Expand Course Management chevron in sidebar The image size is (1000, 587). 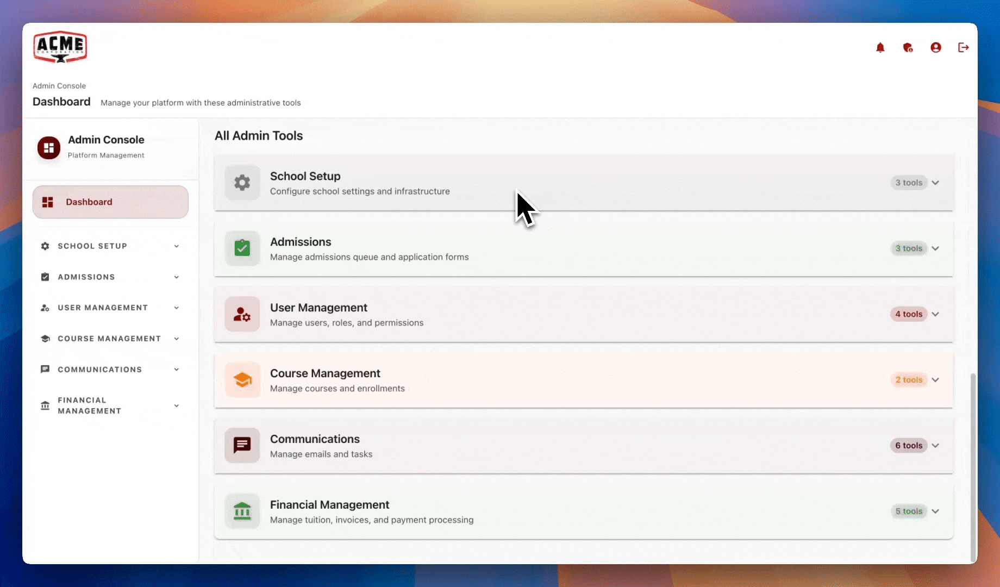pyautogui.click(x=177, y=339)
